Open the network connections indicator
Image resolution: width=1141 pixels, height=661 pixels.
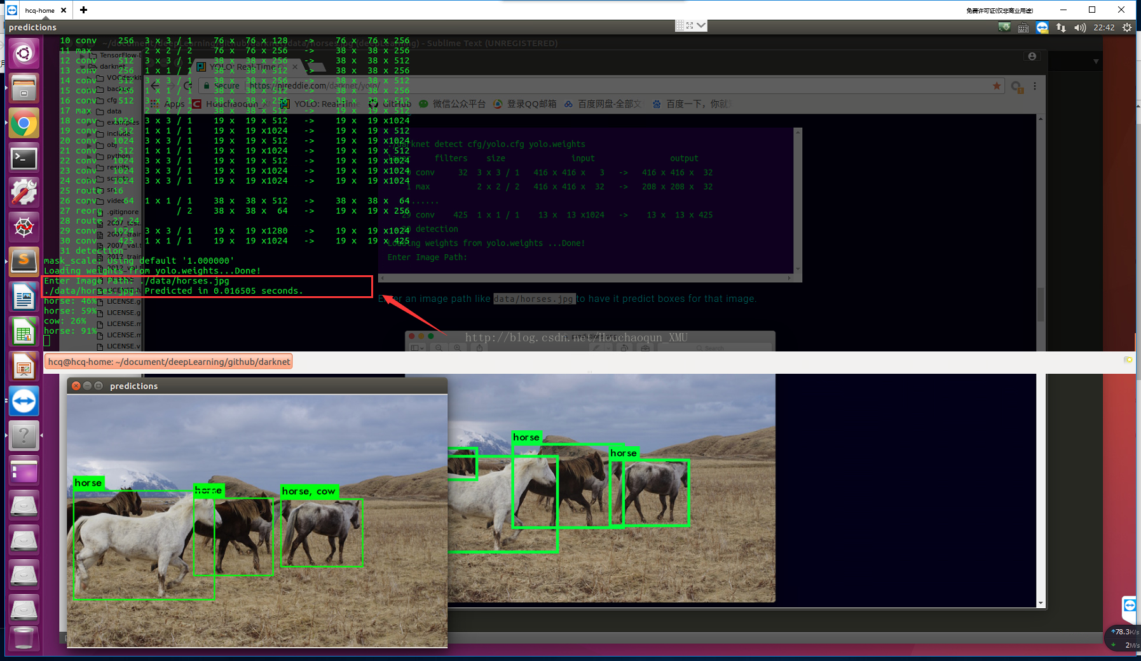tap(1061, 27)
